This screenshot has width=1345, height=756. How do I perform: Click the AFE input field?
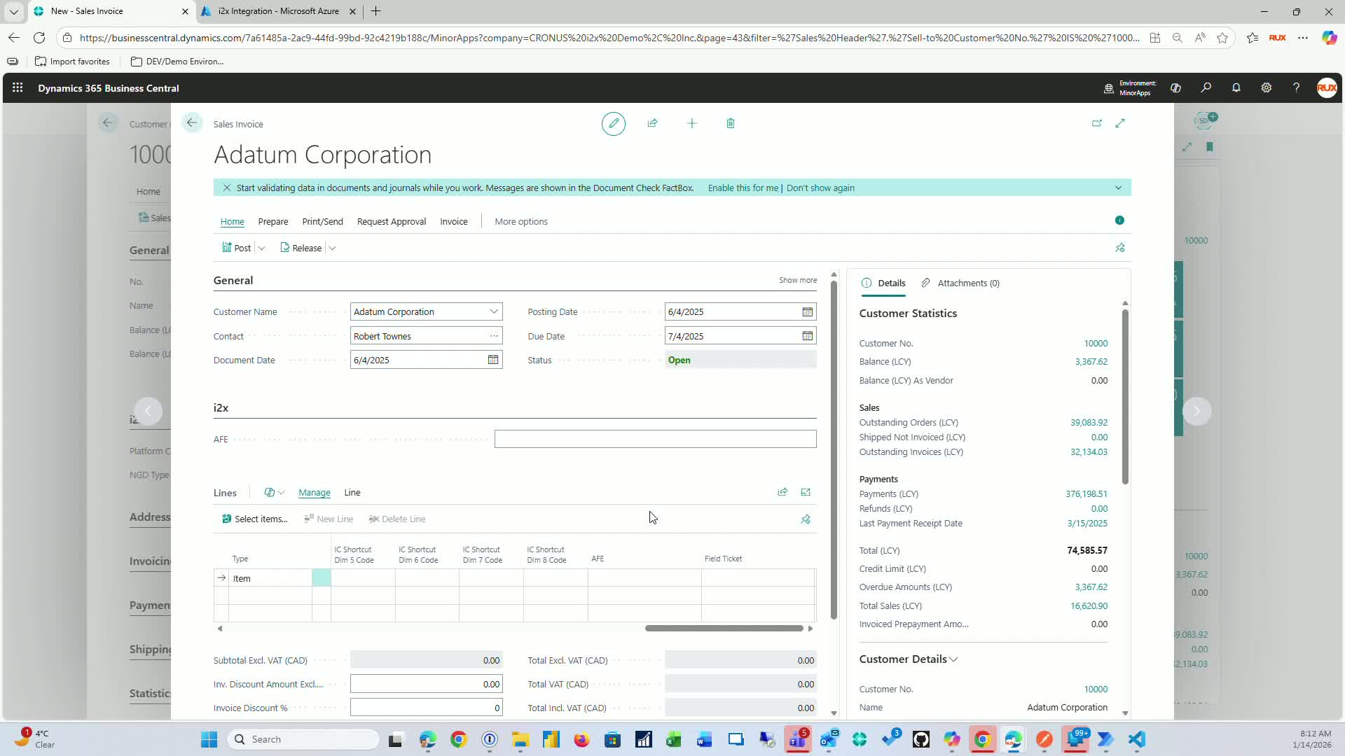[654, 440]
